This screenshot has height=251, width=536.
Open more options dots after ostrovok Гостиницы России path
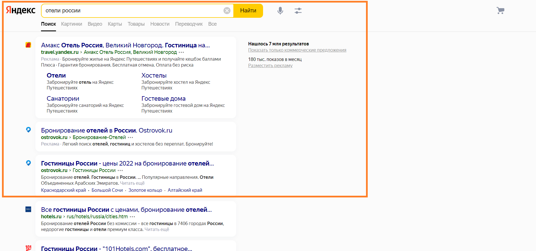coord(120,171)
